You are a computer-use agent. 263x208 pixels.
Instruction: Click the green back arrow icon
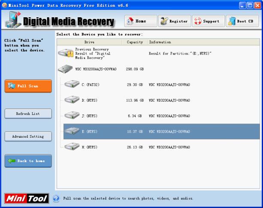(12, 161)
